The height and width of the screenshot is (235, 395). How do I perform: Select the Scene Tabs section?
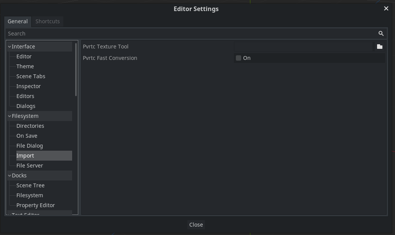tap(31, 76)
